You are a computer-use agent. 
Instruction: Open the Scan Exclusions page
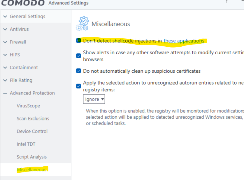[32, 118]
